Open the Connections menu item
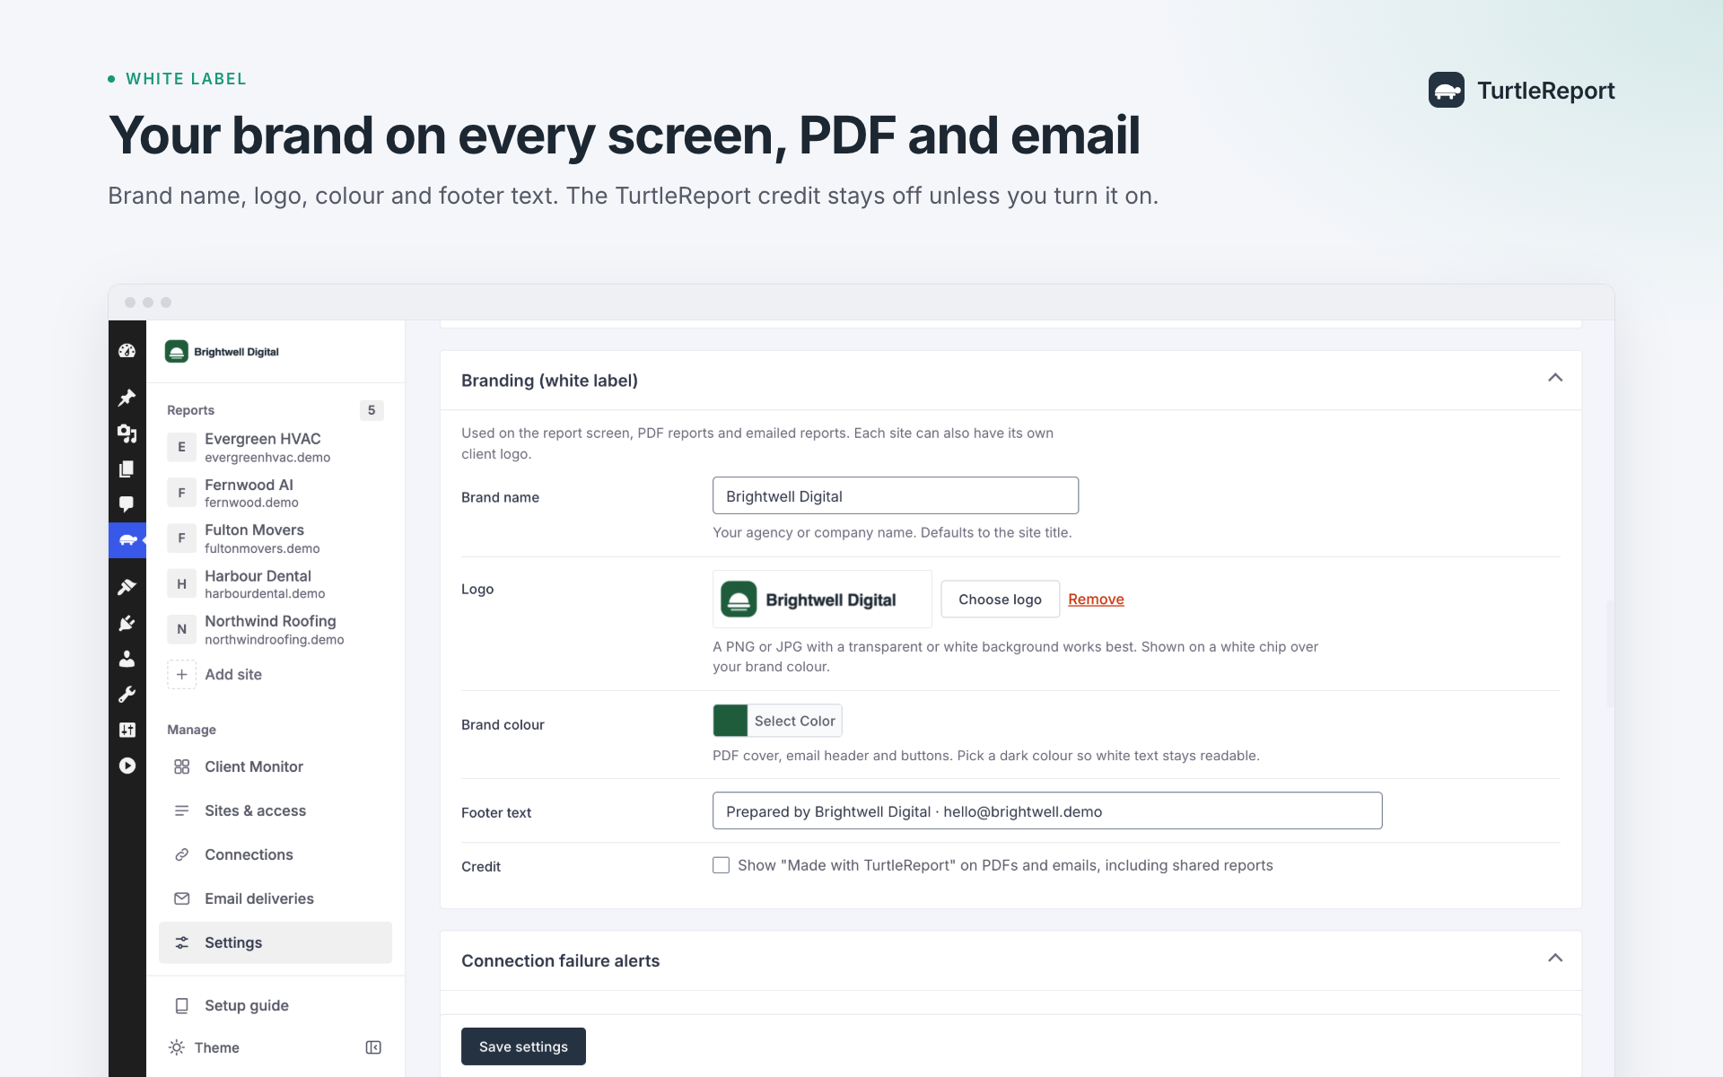The image size is (1723, 1077). click(x=276, y=854)
